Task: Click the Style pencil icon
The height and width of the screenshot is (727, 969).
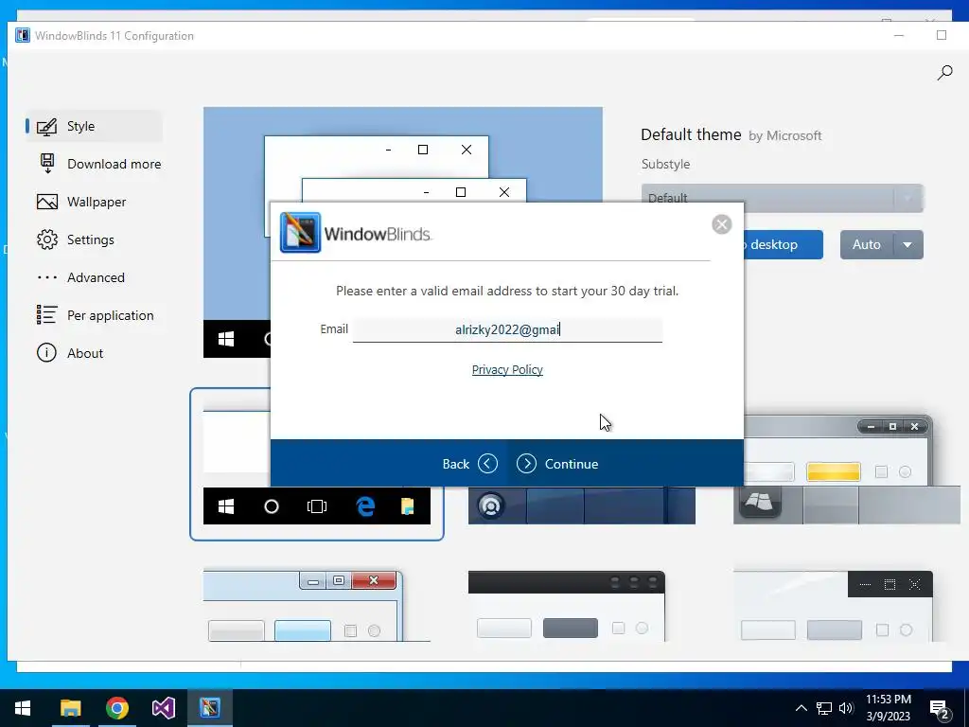Action: [47, 126]
